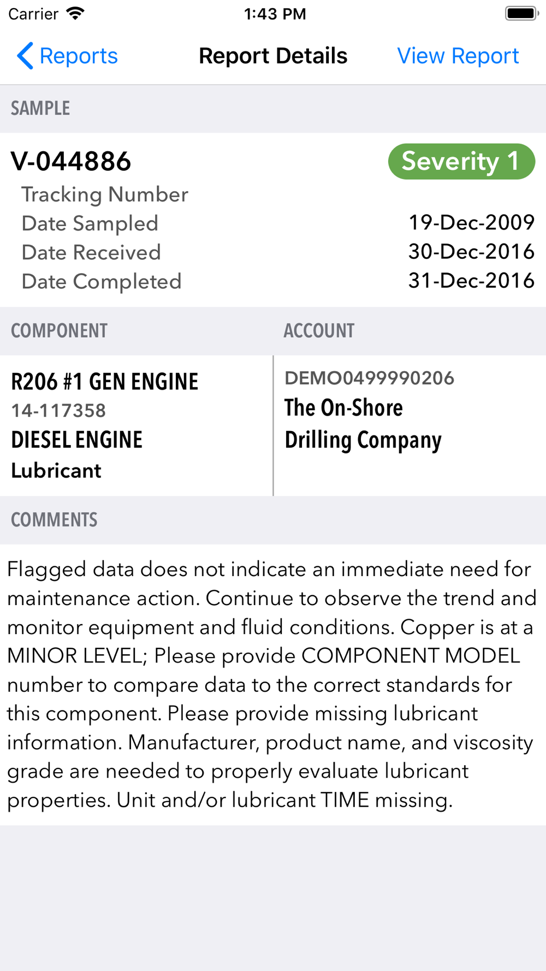This screenshot has width=546, height=971.
Task: Tap DIESEL ENGINE component type
Action: point(76,440)
